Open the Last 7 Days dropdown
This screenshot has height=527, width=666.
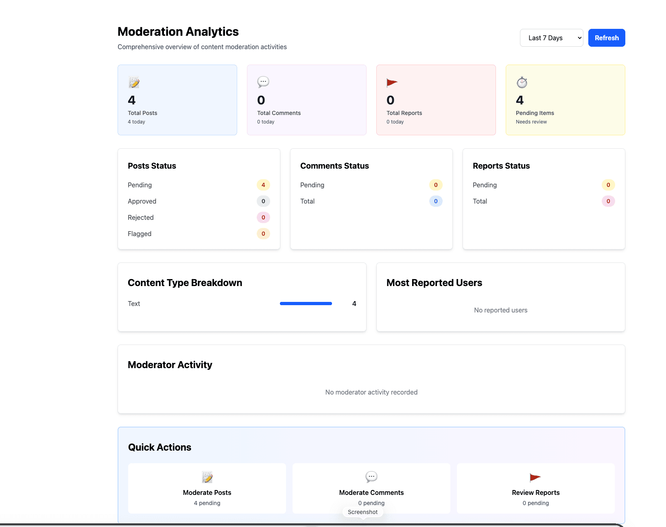(551, 37)
